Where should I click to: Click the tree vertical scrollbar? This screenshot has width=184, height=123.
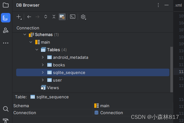click(x=172, y=70)
